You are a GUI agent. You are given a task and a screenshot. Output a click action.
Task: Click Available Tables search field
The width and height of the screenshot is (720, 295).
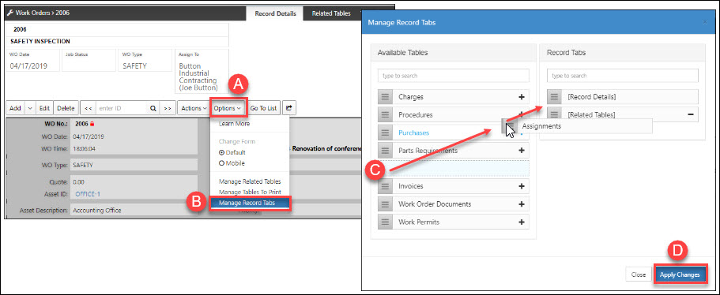453,76
